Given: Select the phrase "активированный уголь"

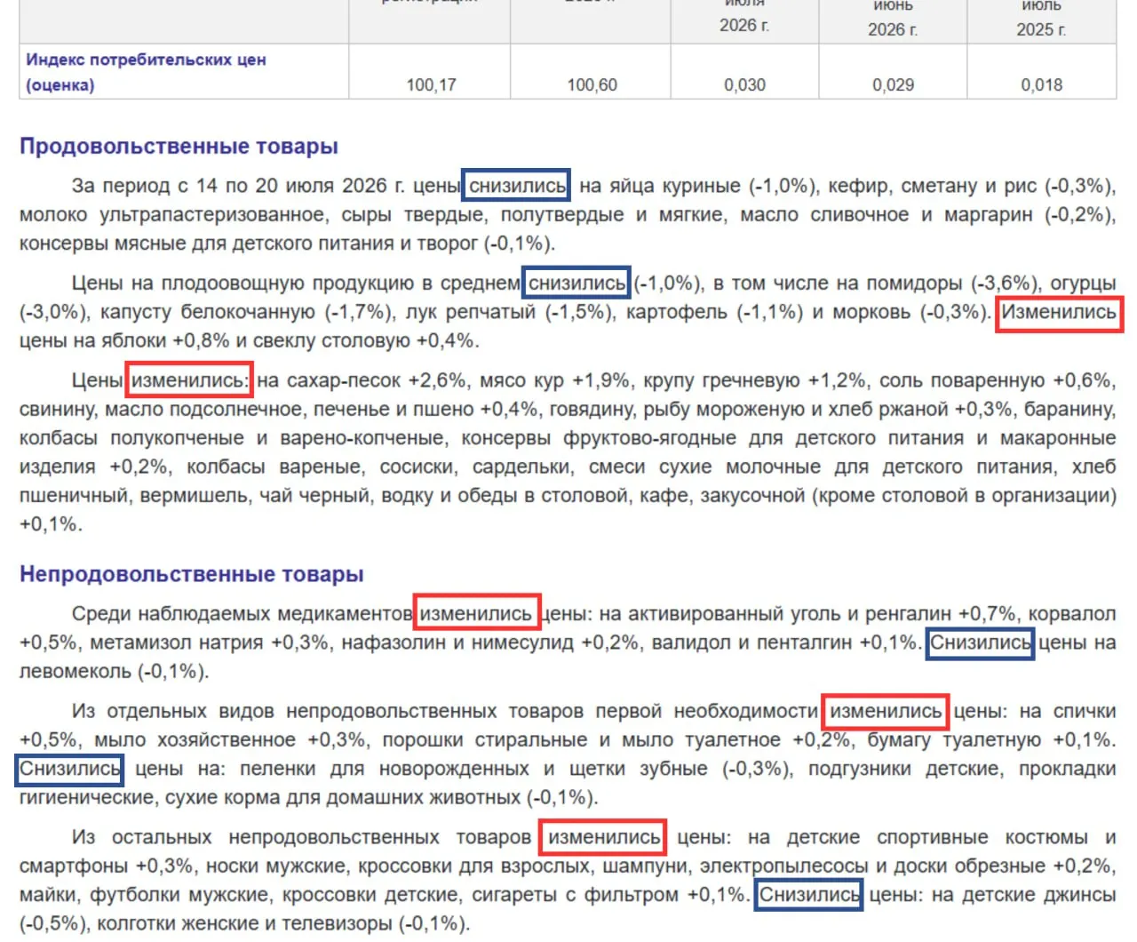Looking at the screenshot, I should click(x=730, y=613).
